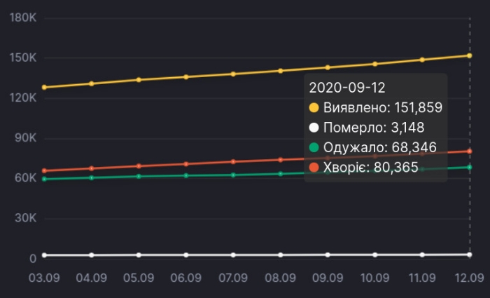Click yellow line data point at 03.09
The width and height of the screenshot is (490, 298).
click(x=44, y=87)
